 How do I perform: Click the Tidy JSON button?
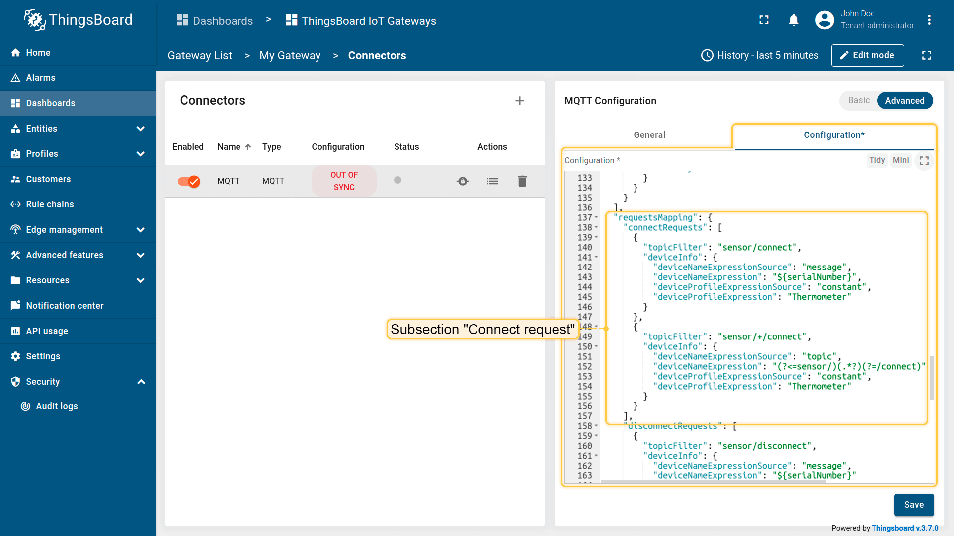[x=877, y=160]
